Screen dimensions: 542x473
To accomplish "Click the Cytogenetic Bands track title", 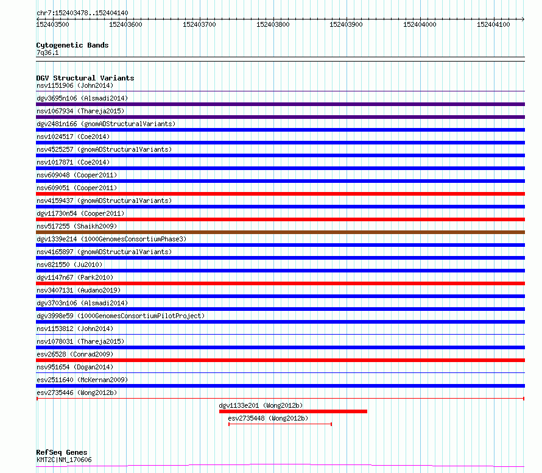I will tap(72, 45).
